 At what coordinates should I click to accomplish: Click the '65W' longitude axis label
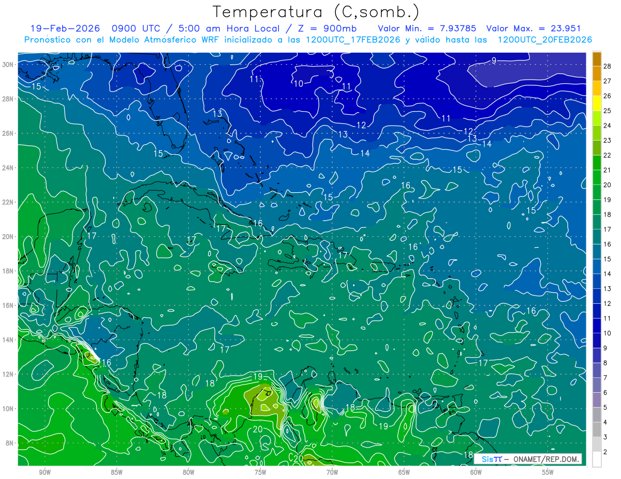coord(404,473)
